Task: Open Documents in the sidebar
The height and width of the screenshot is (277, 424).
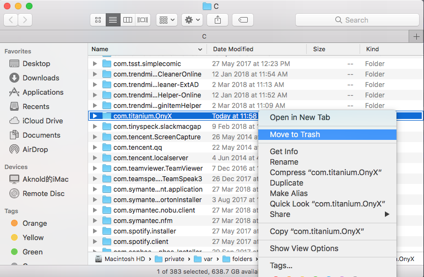Action: [41, 135]
